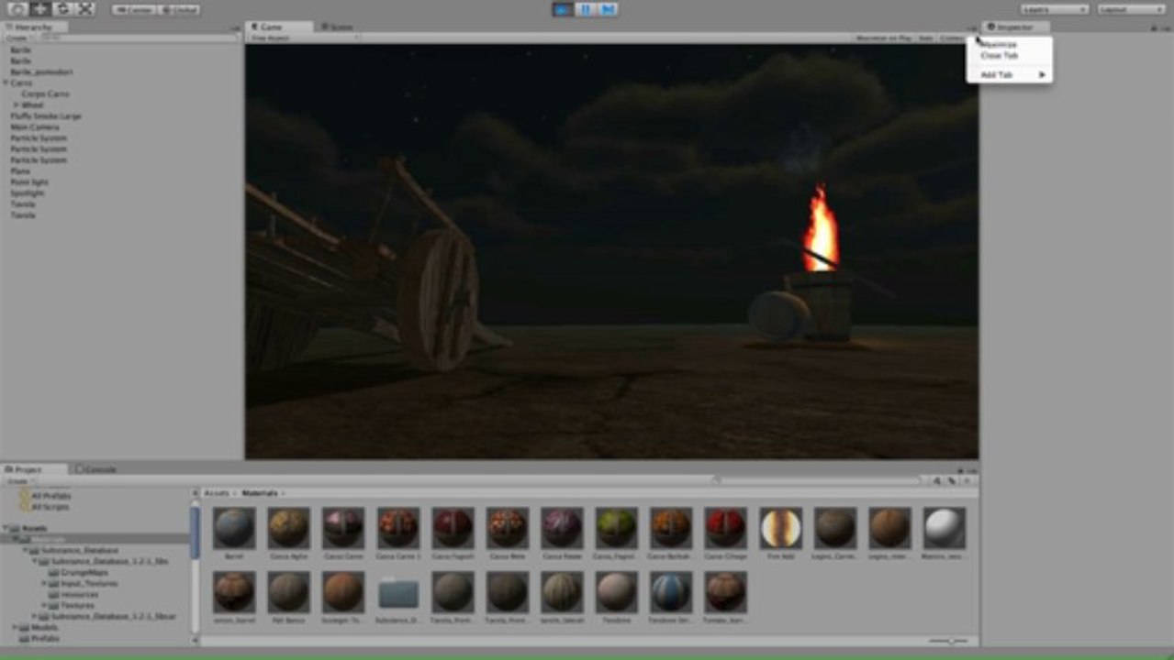
Task: Select Corpo Carro in Hierarchy
Action: click(45, 94)
